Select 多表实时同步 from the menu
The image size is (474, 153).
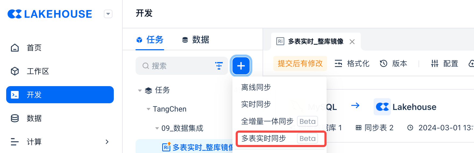(264, 139)
